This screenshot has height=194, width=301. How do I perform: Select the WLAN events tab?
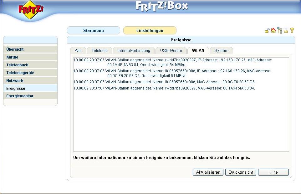coord(198,50)
